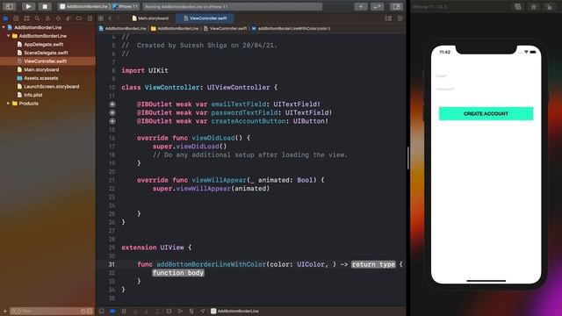The width and height of the screenshot is (562, 316).
Task: Add new file with navigator plus button
Action: click(5, 311)
